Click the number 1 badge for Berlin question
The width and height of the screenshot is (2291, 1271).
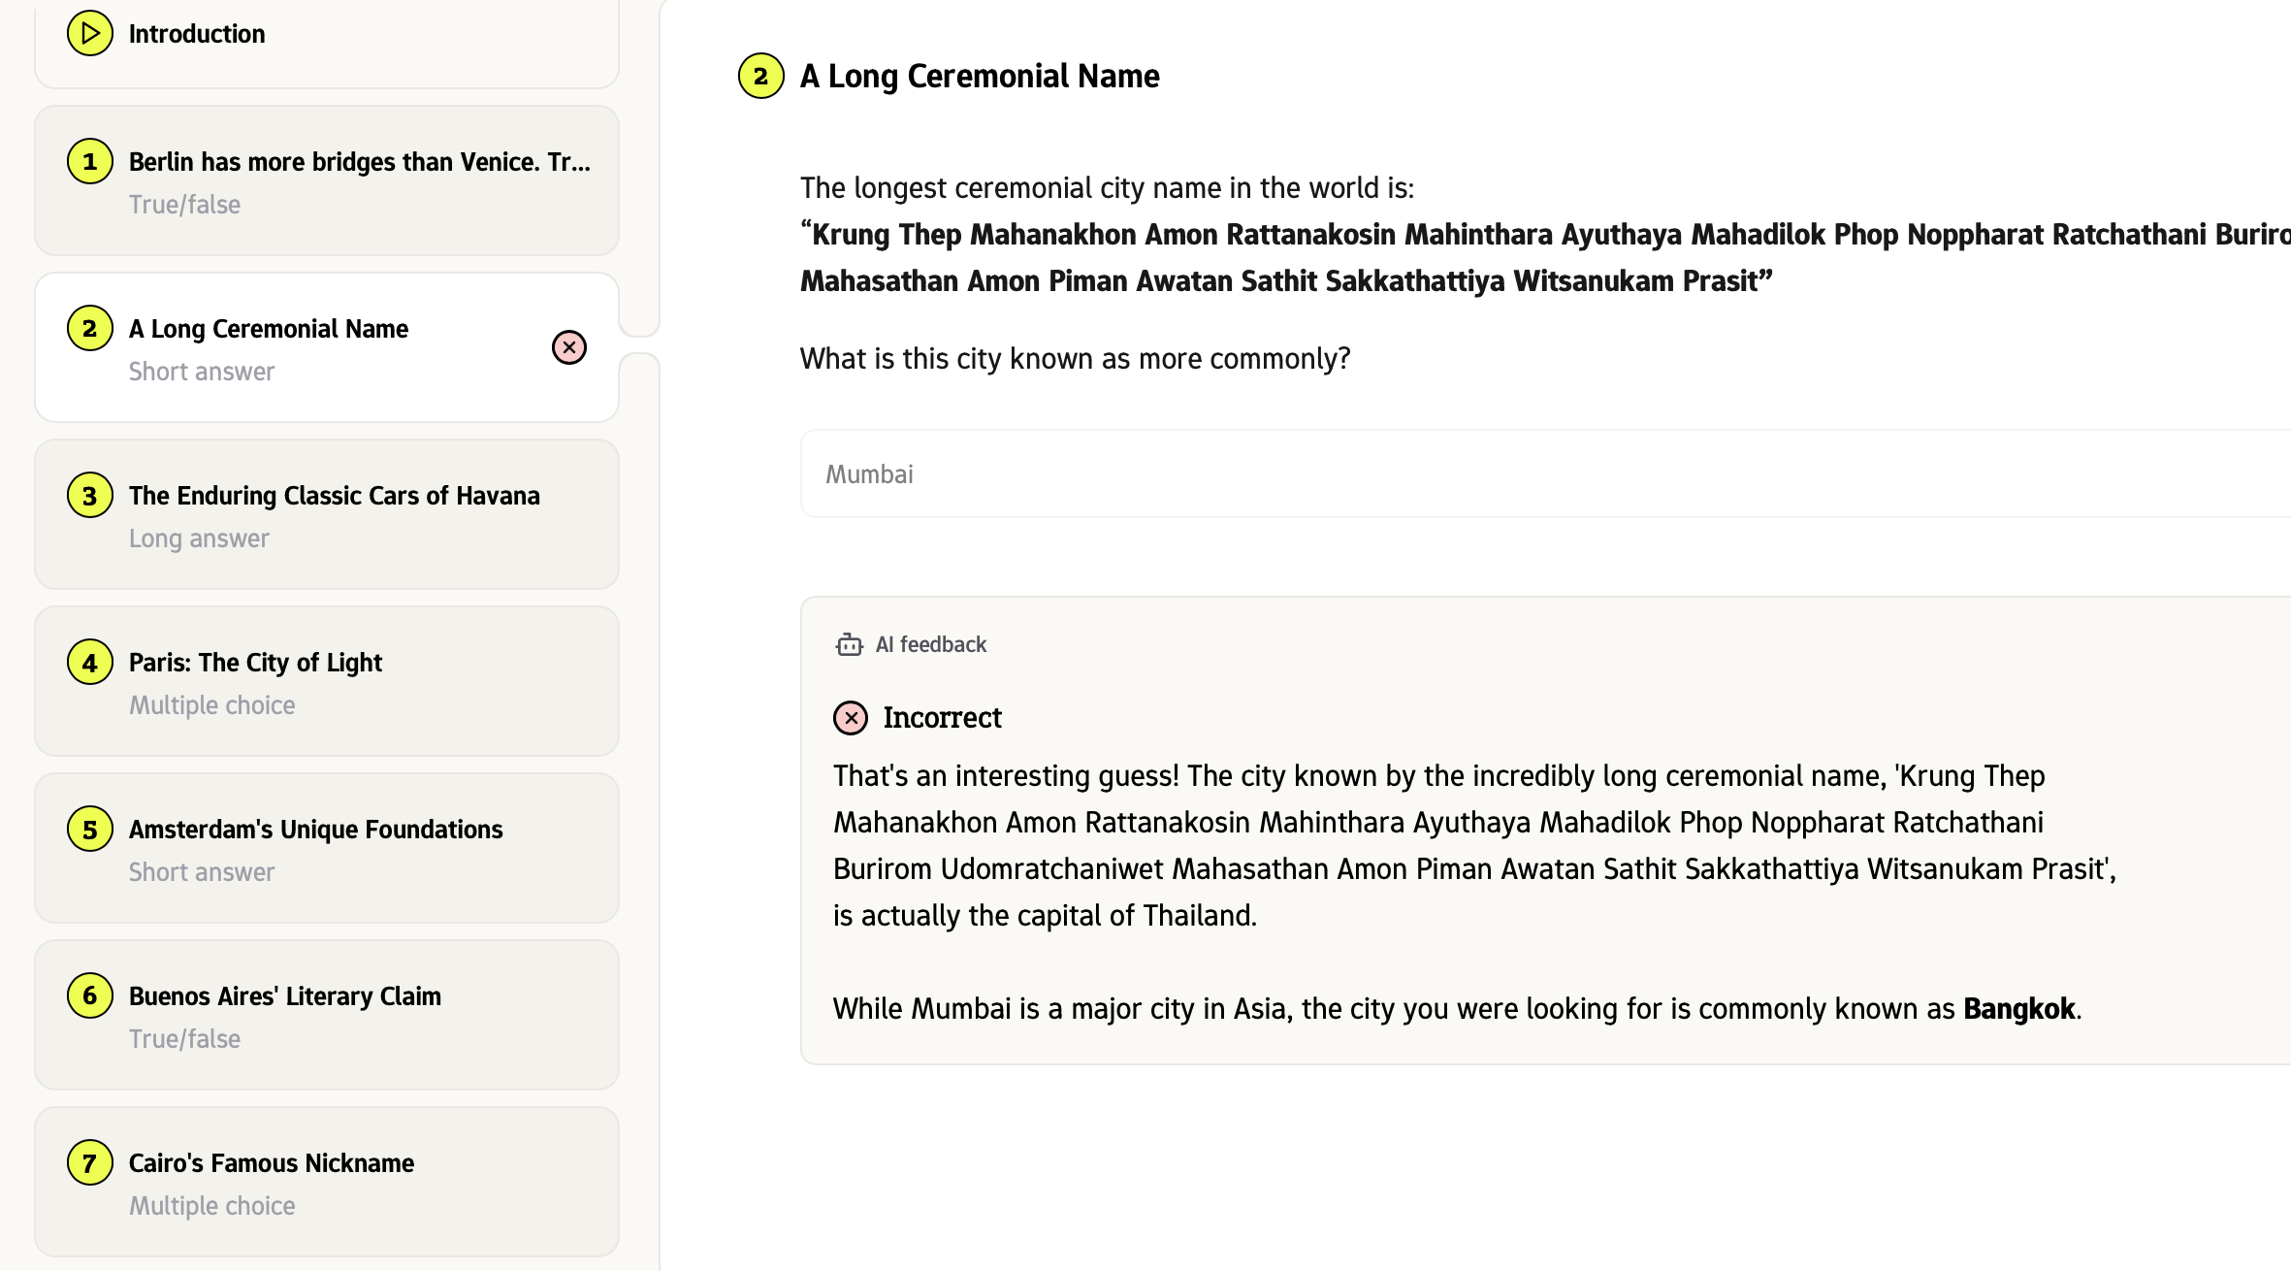[90, 162]
